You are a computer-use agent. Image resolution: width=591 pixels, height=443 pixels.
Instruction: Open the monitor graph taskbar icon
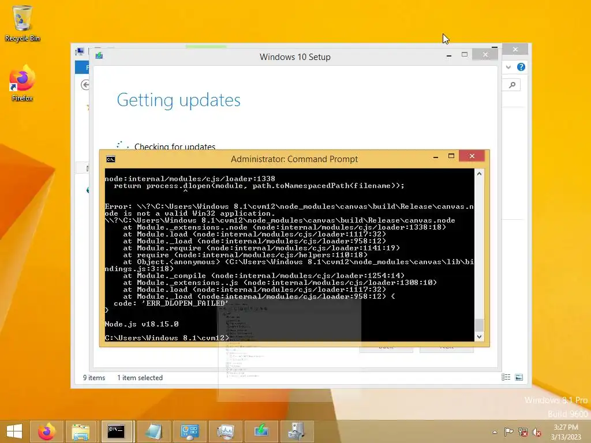tap(226, 431)
